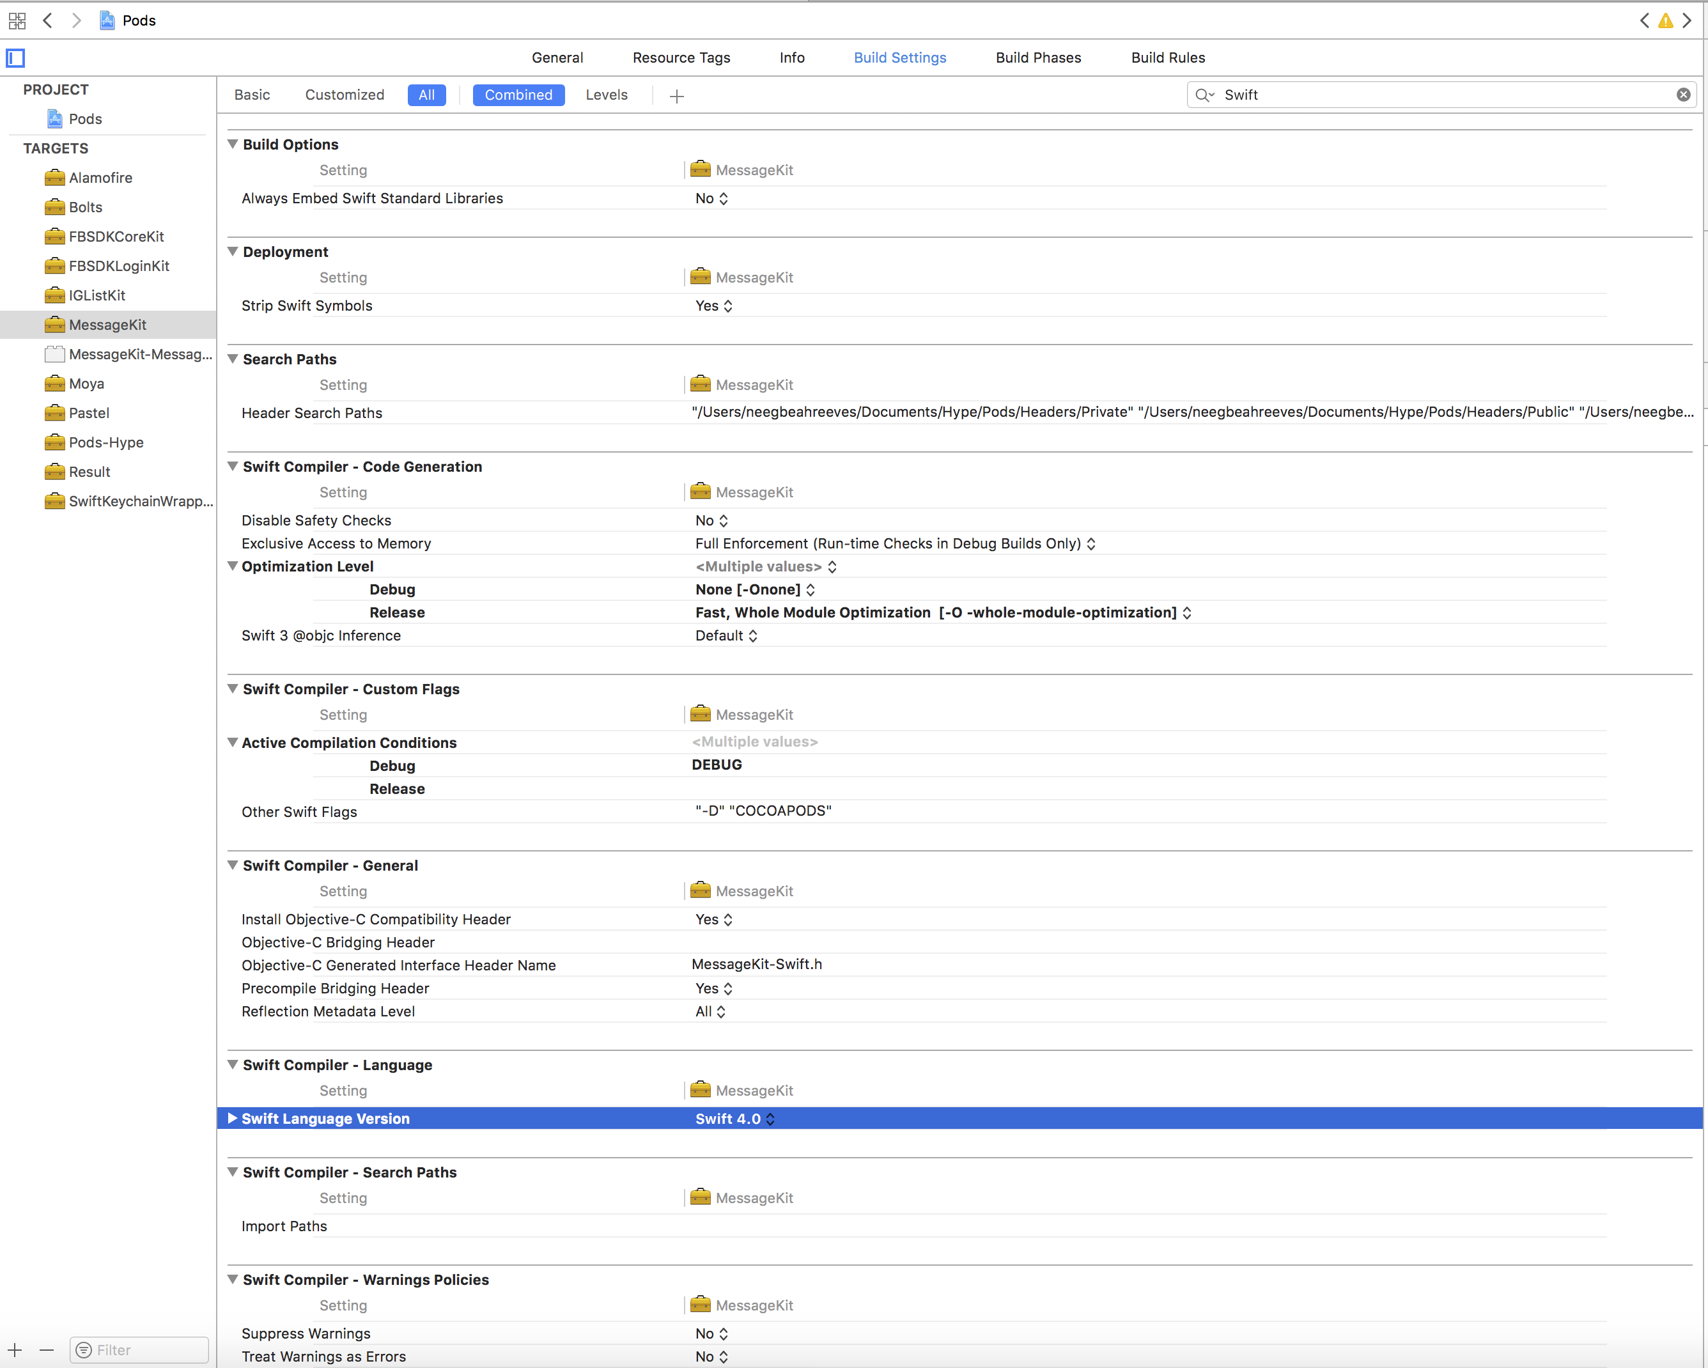Jump to next issue arrow

point(1688,20)
